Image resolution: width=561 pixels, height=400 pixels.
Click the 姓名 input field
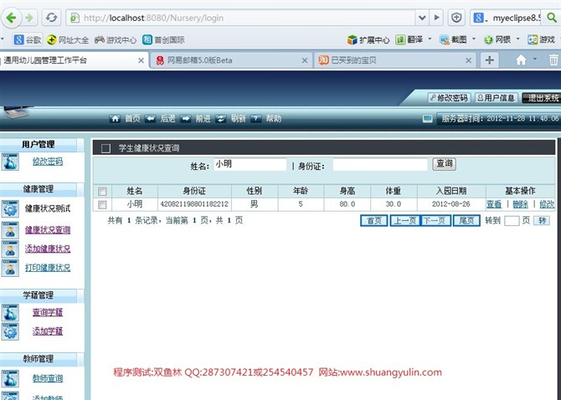250,164
